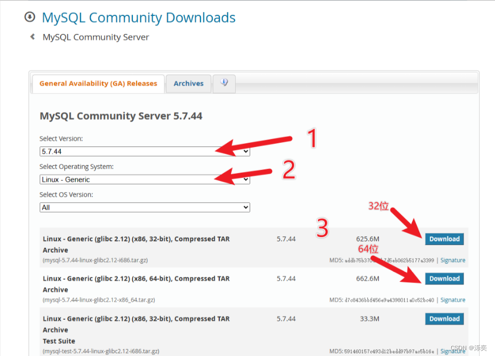The width and height of the screenshot is (495, 356).
Task: Go back to MySQL Community Server
Action: [95, 37]
